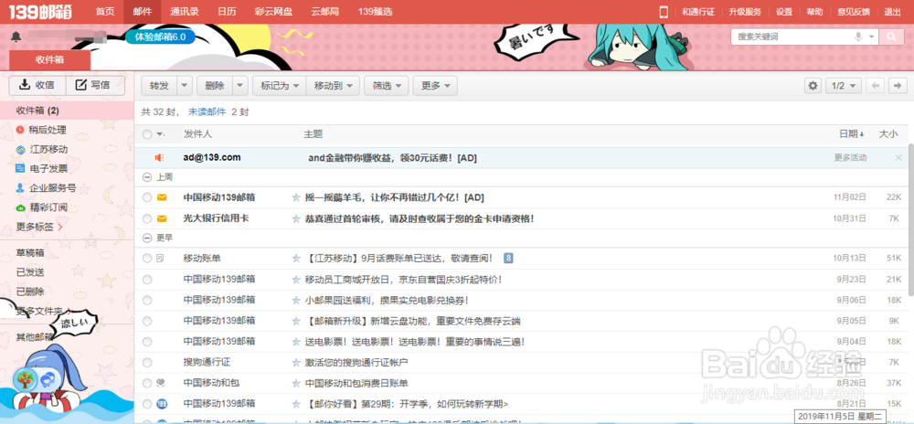The image size is (914, 424).
Task: Click the attachment count badge 8
Action: point(508,258)
